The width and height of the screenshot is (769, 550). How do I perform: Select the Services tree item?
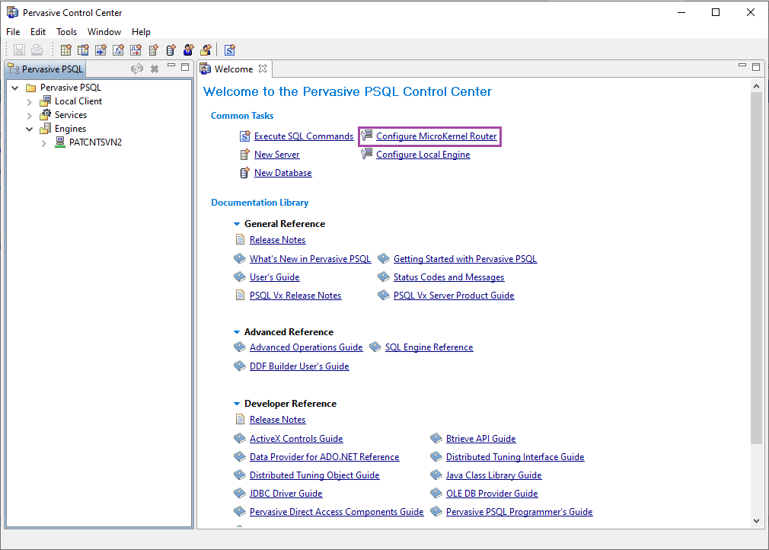pos(71,115)
